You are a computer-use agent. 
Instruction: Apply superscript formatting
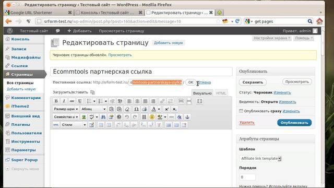(x=166, y=109)
